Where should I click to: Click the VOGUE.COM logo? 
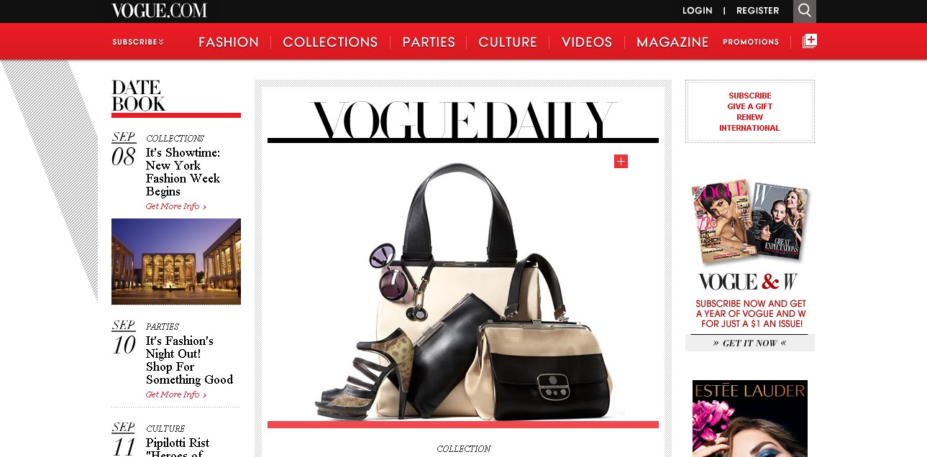point(159,11)
